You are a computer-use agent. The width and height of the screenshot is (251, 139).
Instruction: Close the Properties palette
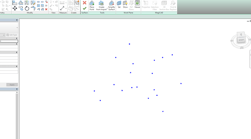click(17, 20)
